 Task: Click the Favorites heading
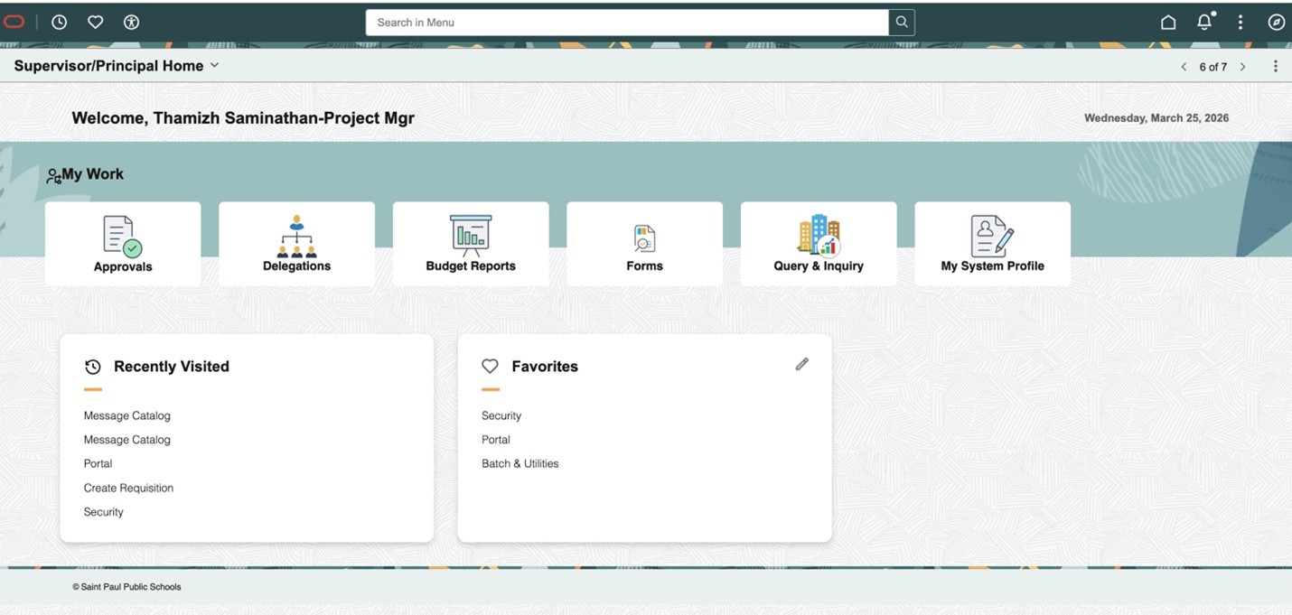coord(545,367)
